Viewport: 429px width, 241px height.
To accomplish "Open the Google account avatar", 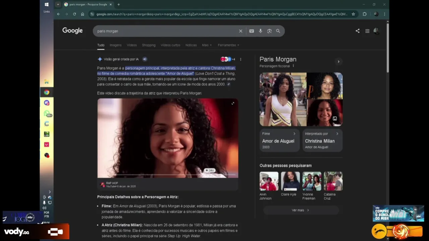I will coord(376,31).
